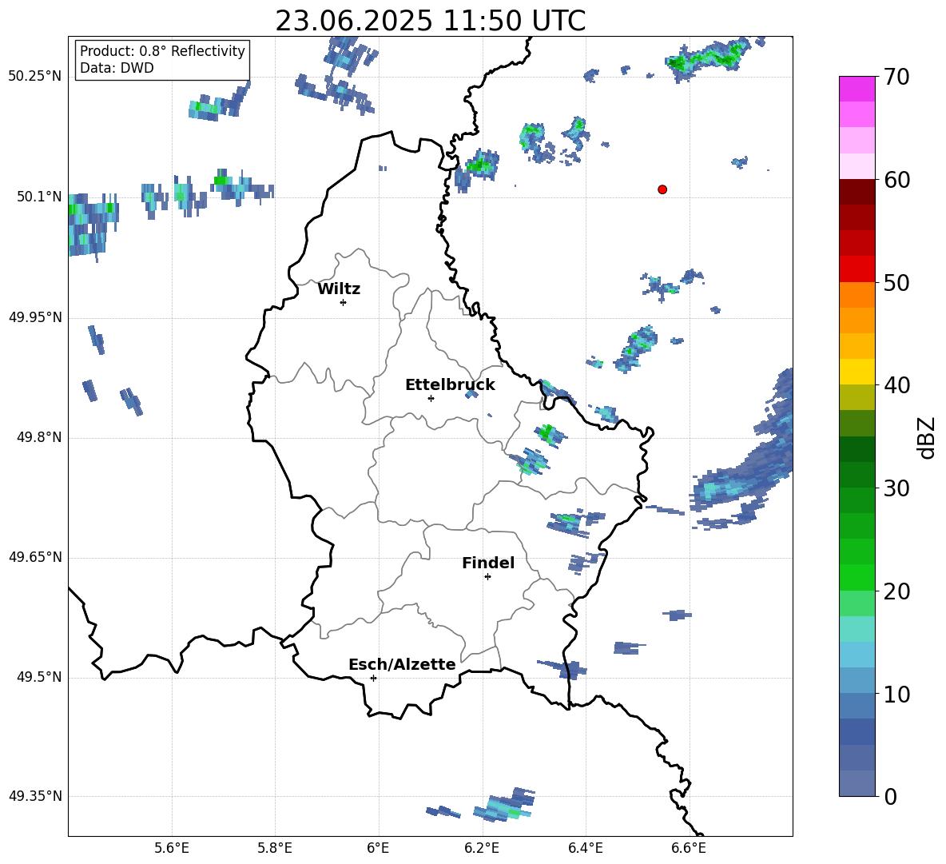946x864 pixels.
Task: Click the 60 tick label on colorbar
Action: point(896,180)
